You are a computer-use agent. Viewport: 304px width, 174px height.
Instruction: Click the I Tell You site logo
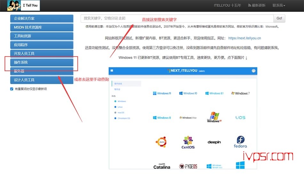(x=23, y=5)
